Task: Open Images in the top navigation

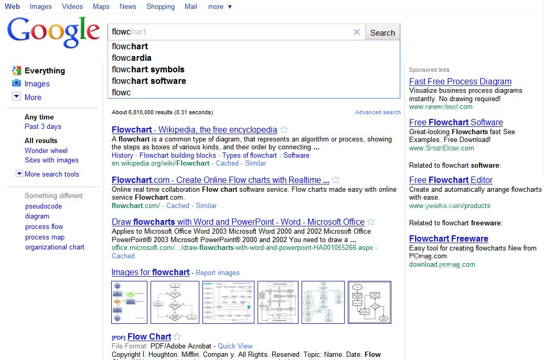Action: pyautogui.click(x=40, y=7)
